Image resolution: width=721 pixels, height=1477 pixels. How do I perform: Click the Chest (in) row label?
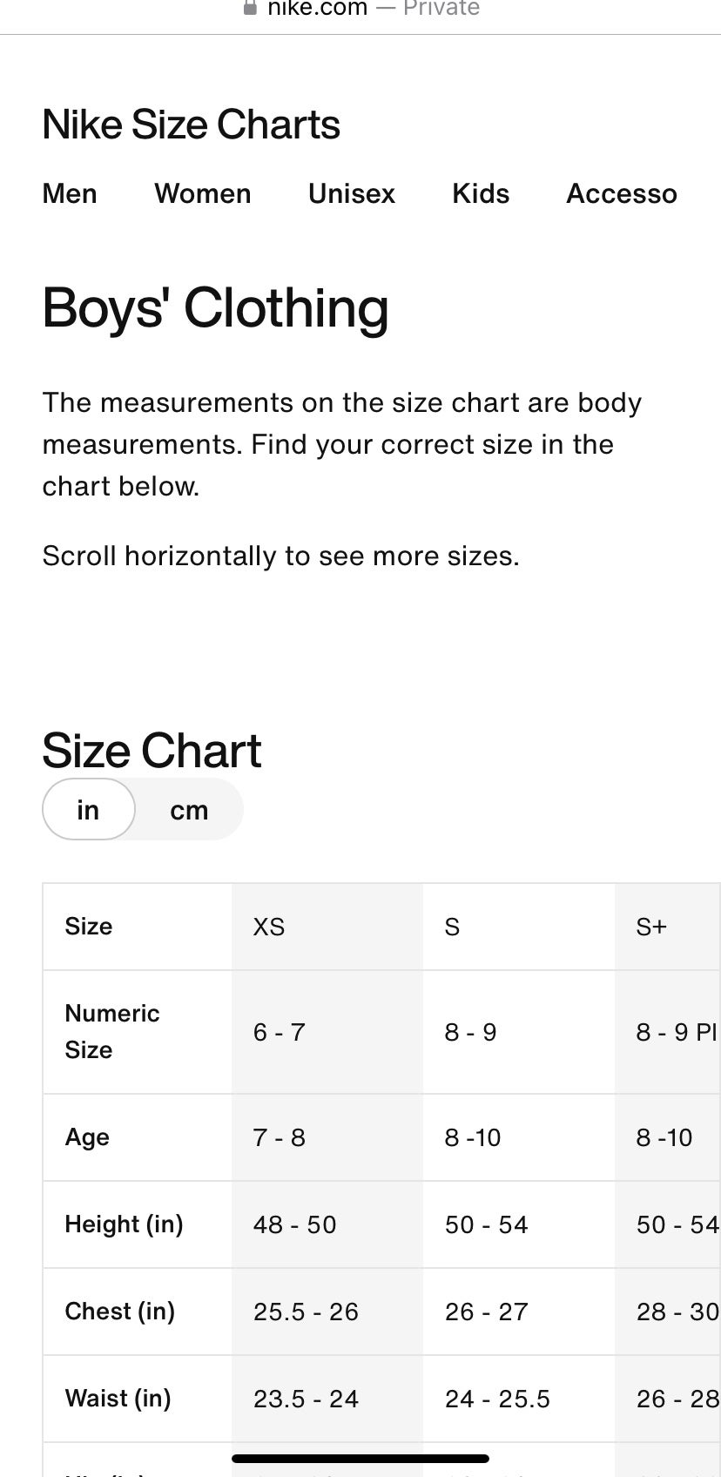click(120, 1312)
